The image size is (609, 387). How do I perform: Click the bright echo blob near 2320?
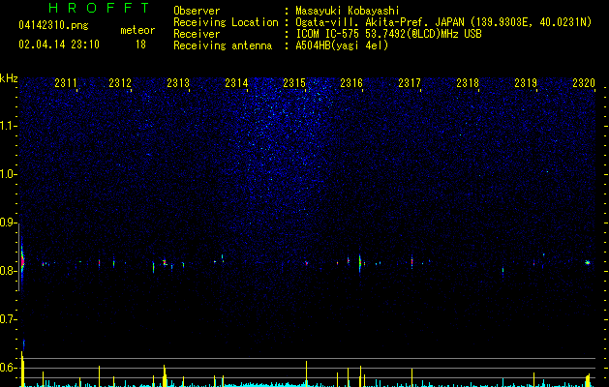(x=588, y=262)
